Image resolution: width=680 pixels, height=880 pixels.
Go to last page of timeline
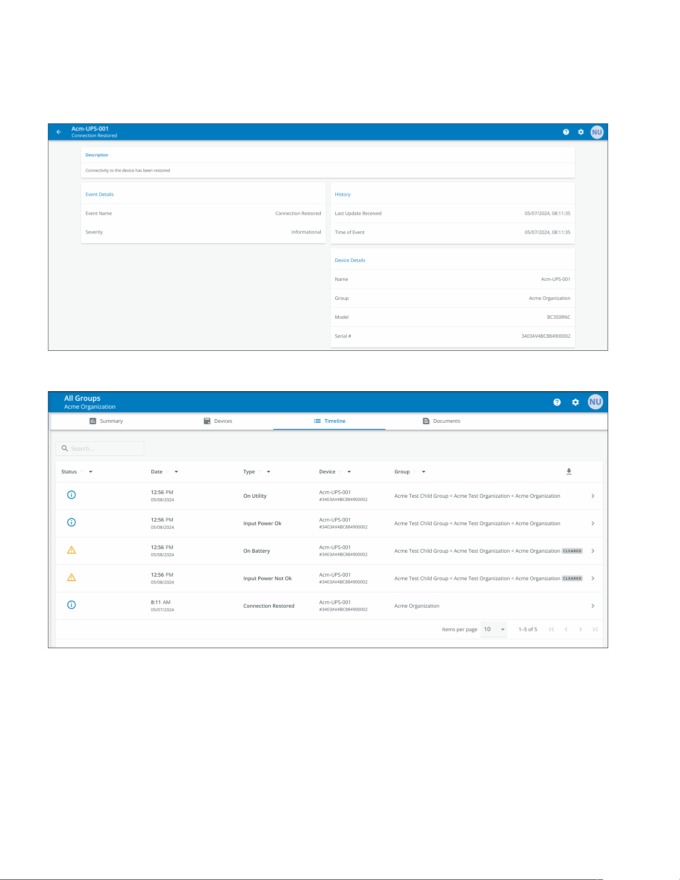(595, 629)
